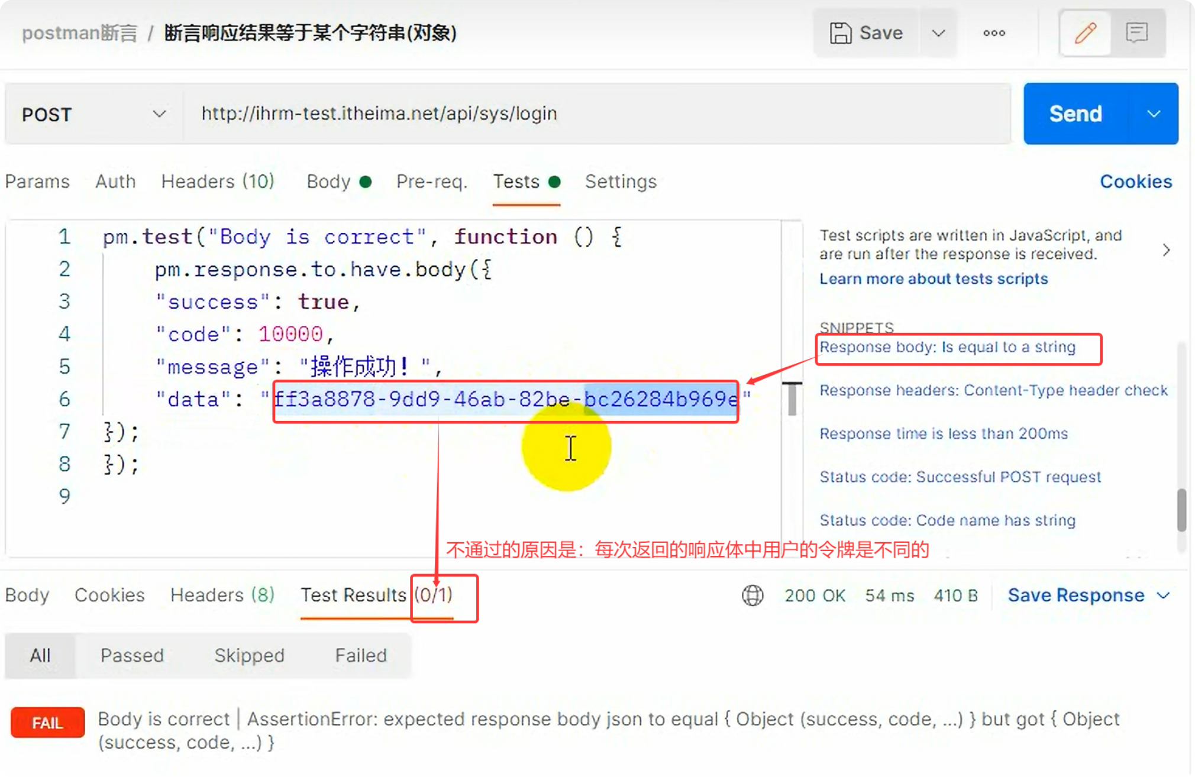Screen dimensions: 1195x777
Task: Click the three-dots more actions icon
Action: tap(994, 33)
